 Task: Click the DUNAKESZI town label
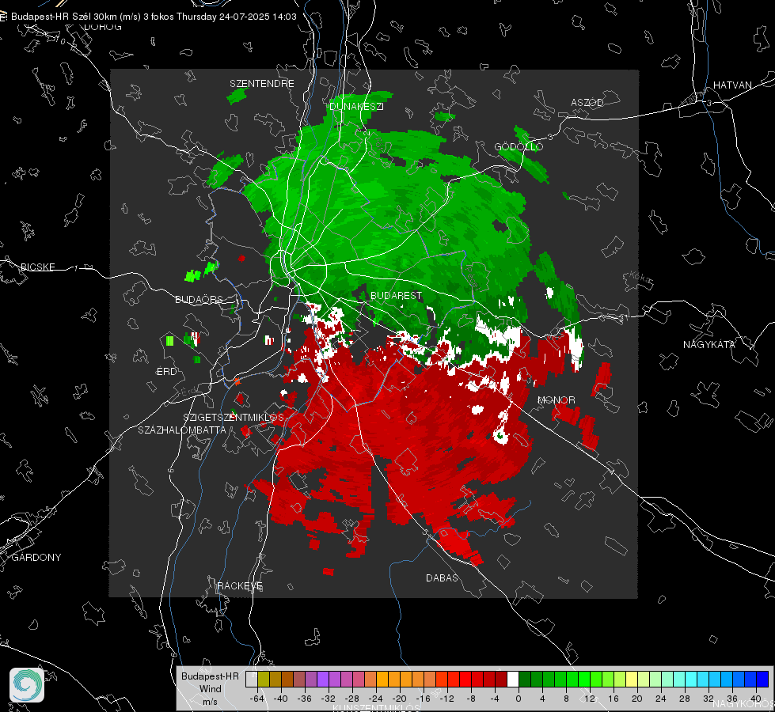pos(356,106)
